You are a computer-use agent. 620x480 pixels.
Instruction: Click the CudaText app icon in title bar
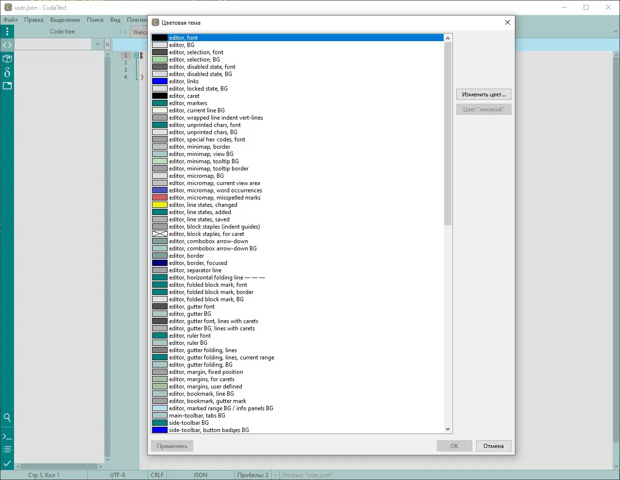point(8,7)
